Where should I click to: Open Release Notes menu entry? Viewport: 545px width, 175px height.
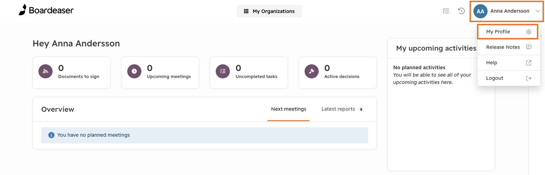tap(509, 47)
